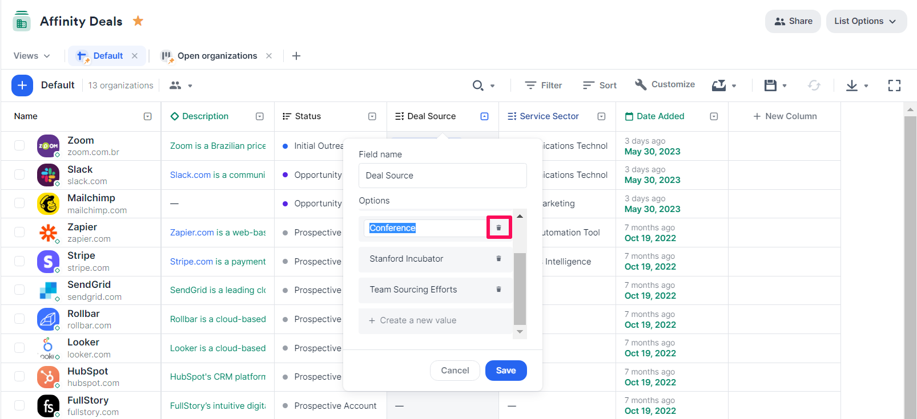Open the Views dropdown menu
Viewport: 917px width, 419px height.
click(x=32, y=56)
